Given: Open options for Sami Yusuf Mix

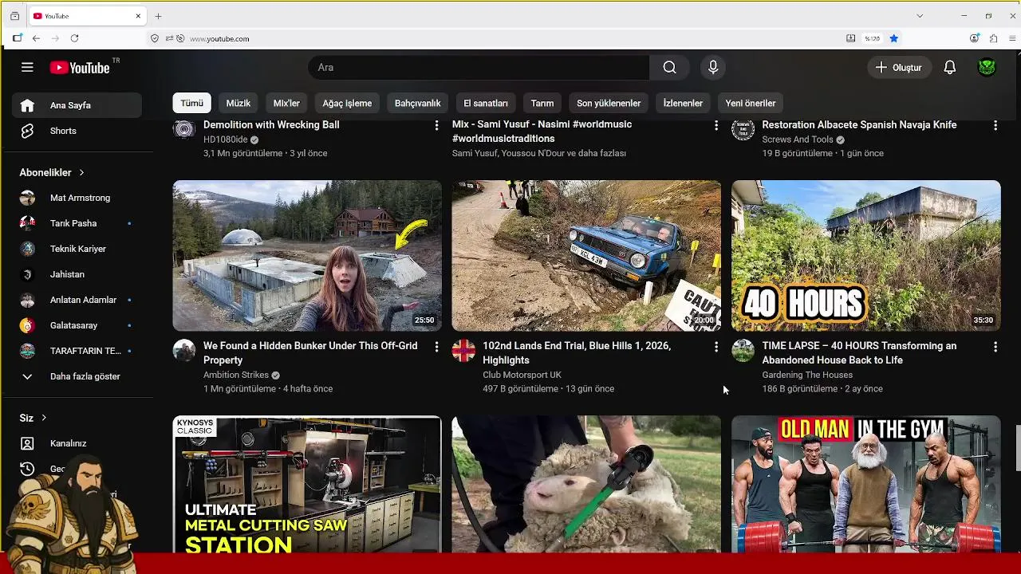Looking at the screenshot, I should [715, 126].
